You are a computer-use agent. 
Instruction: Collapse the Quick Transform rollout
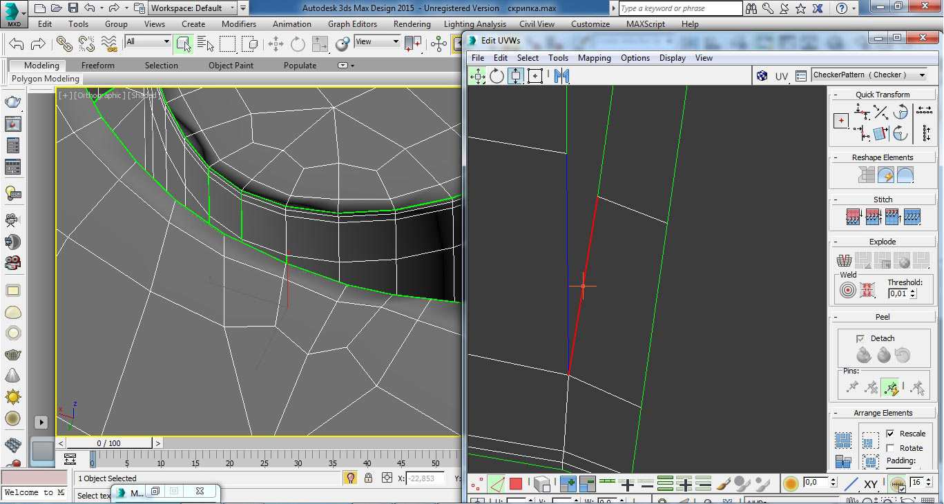883,95
